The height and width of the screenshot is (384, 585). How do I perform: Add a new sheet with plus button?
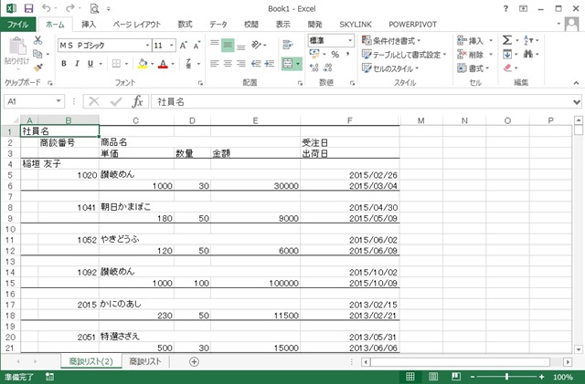[194, 361]
